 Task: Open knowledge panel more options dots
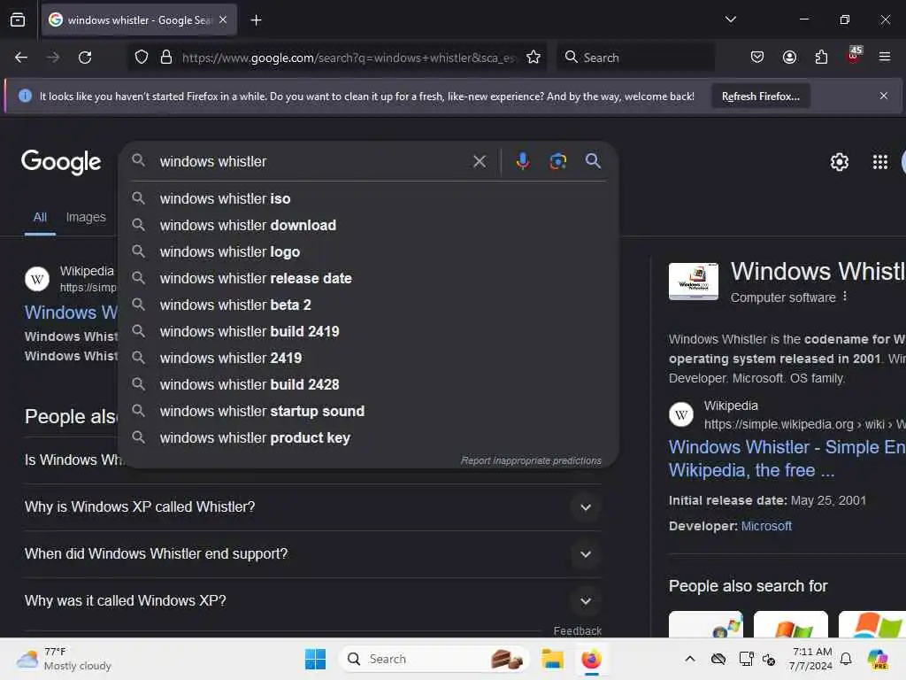(845, 297)
